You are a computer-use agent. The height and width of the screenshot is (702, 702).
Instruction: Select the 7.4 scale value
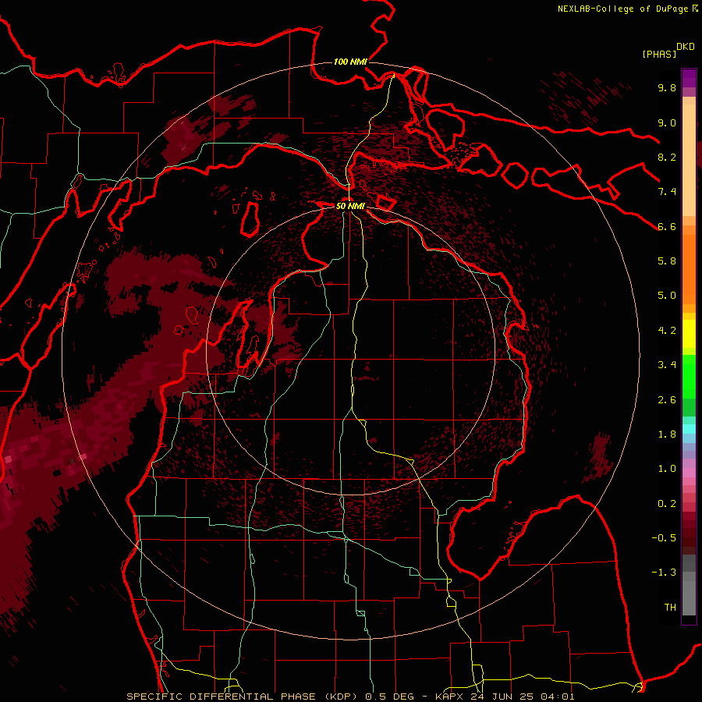pyautogui.click(x=667, y=192)
